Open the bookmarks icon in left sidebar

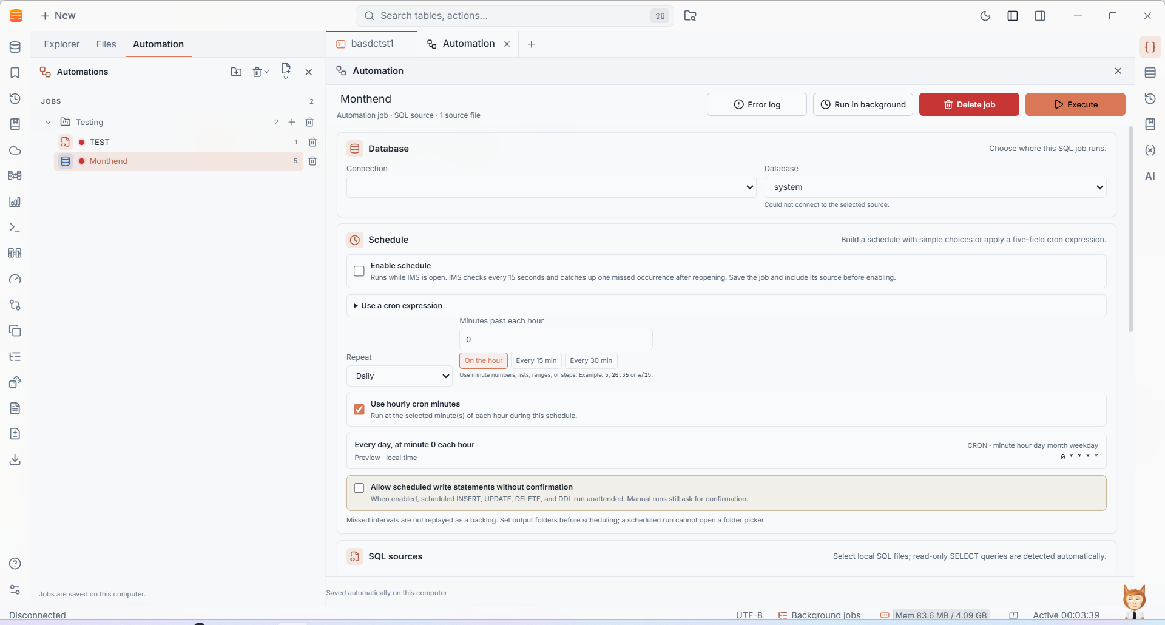click(15, 73)
